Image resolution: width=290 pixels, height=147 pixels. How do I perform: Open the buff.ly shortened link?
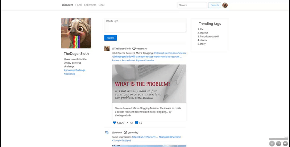[145, 137]
